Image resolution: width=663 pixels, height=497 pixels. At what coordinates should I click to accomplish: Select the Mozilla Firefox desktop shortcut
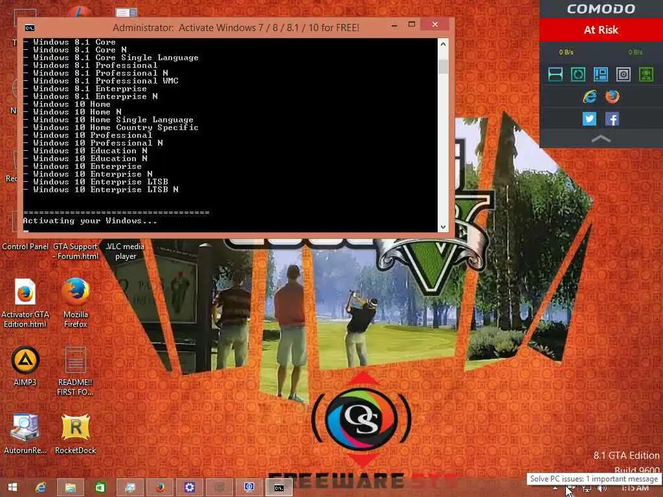[x=75, y=303]
